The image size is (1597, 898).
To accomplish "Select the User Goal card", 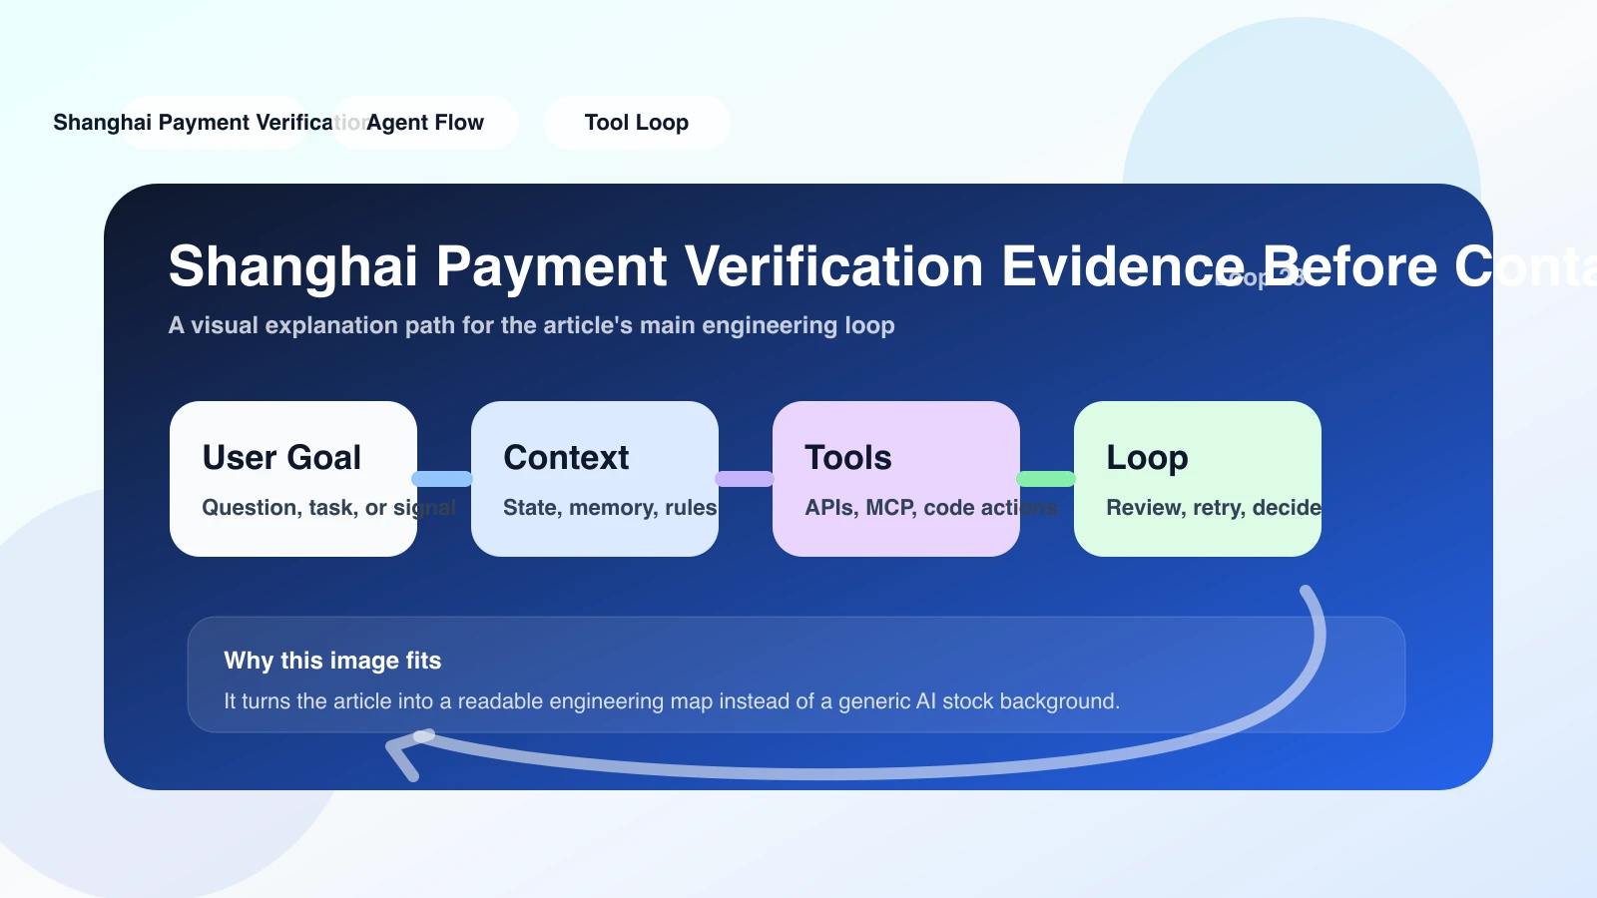I will (x=293, y=479).
